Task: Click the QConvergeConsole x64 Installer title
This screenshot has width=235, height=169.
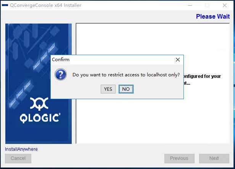Action: (x=45, y=5)
